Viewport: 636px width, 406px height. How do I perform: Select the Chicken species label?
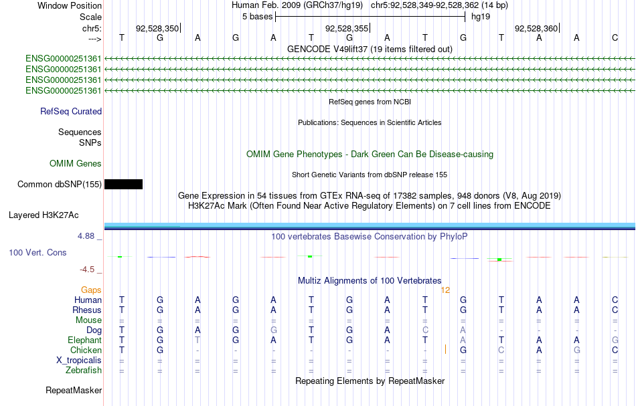click(86, 350)
